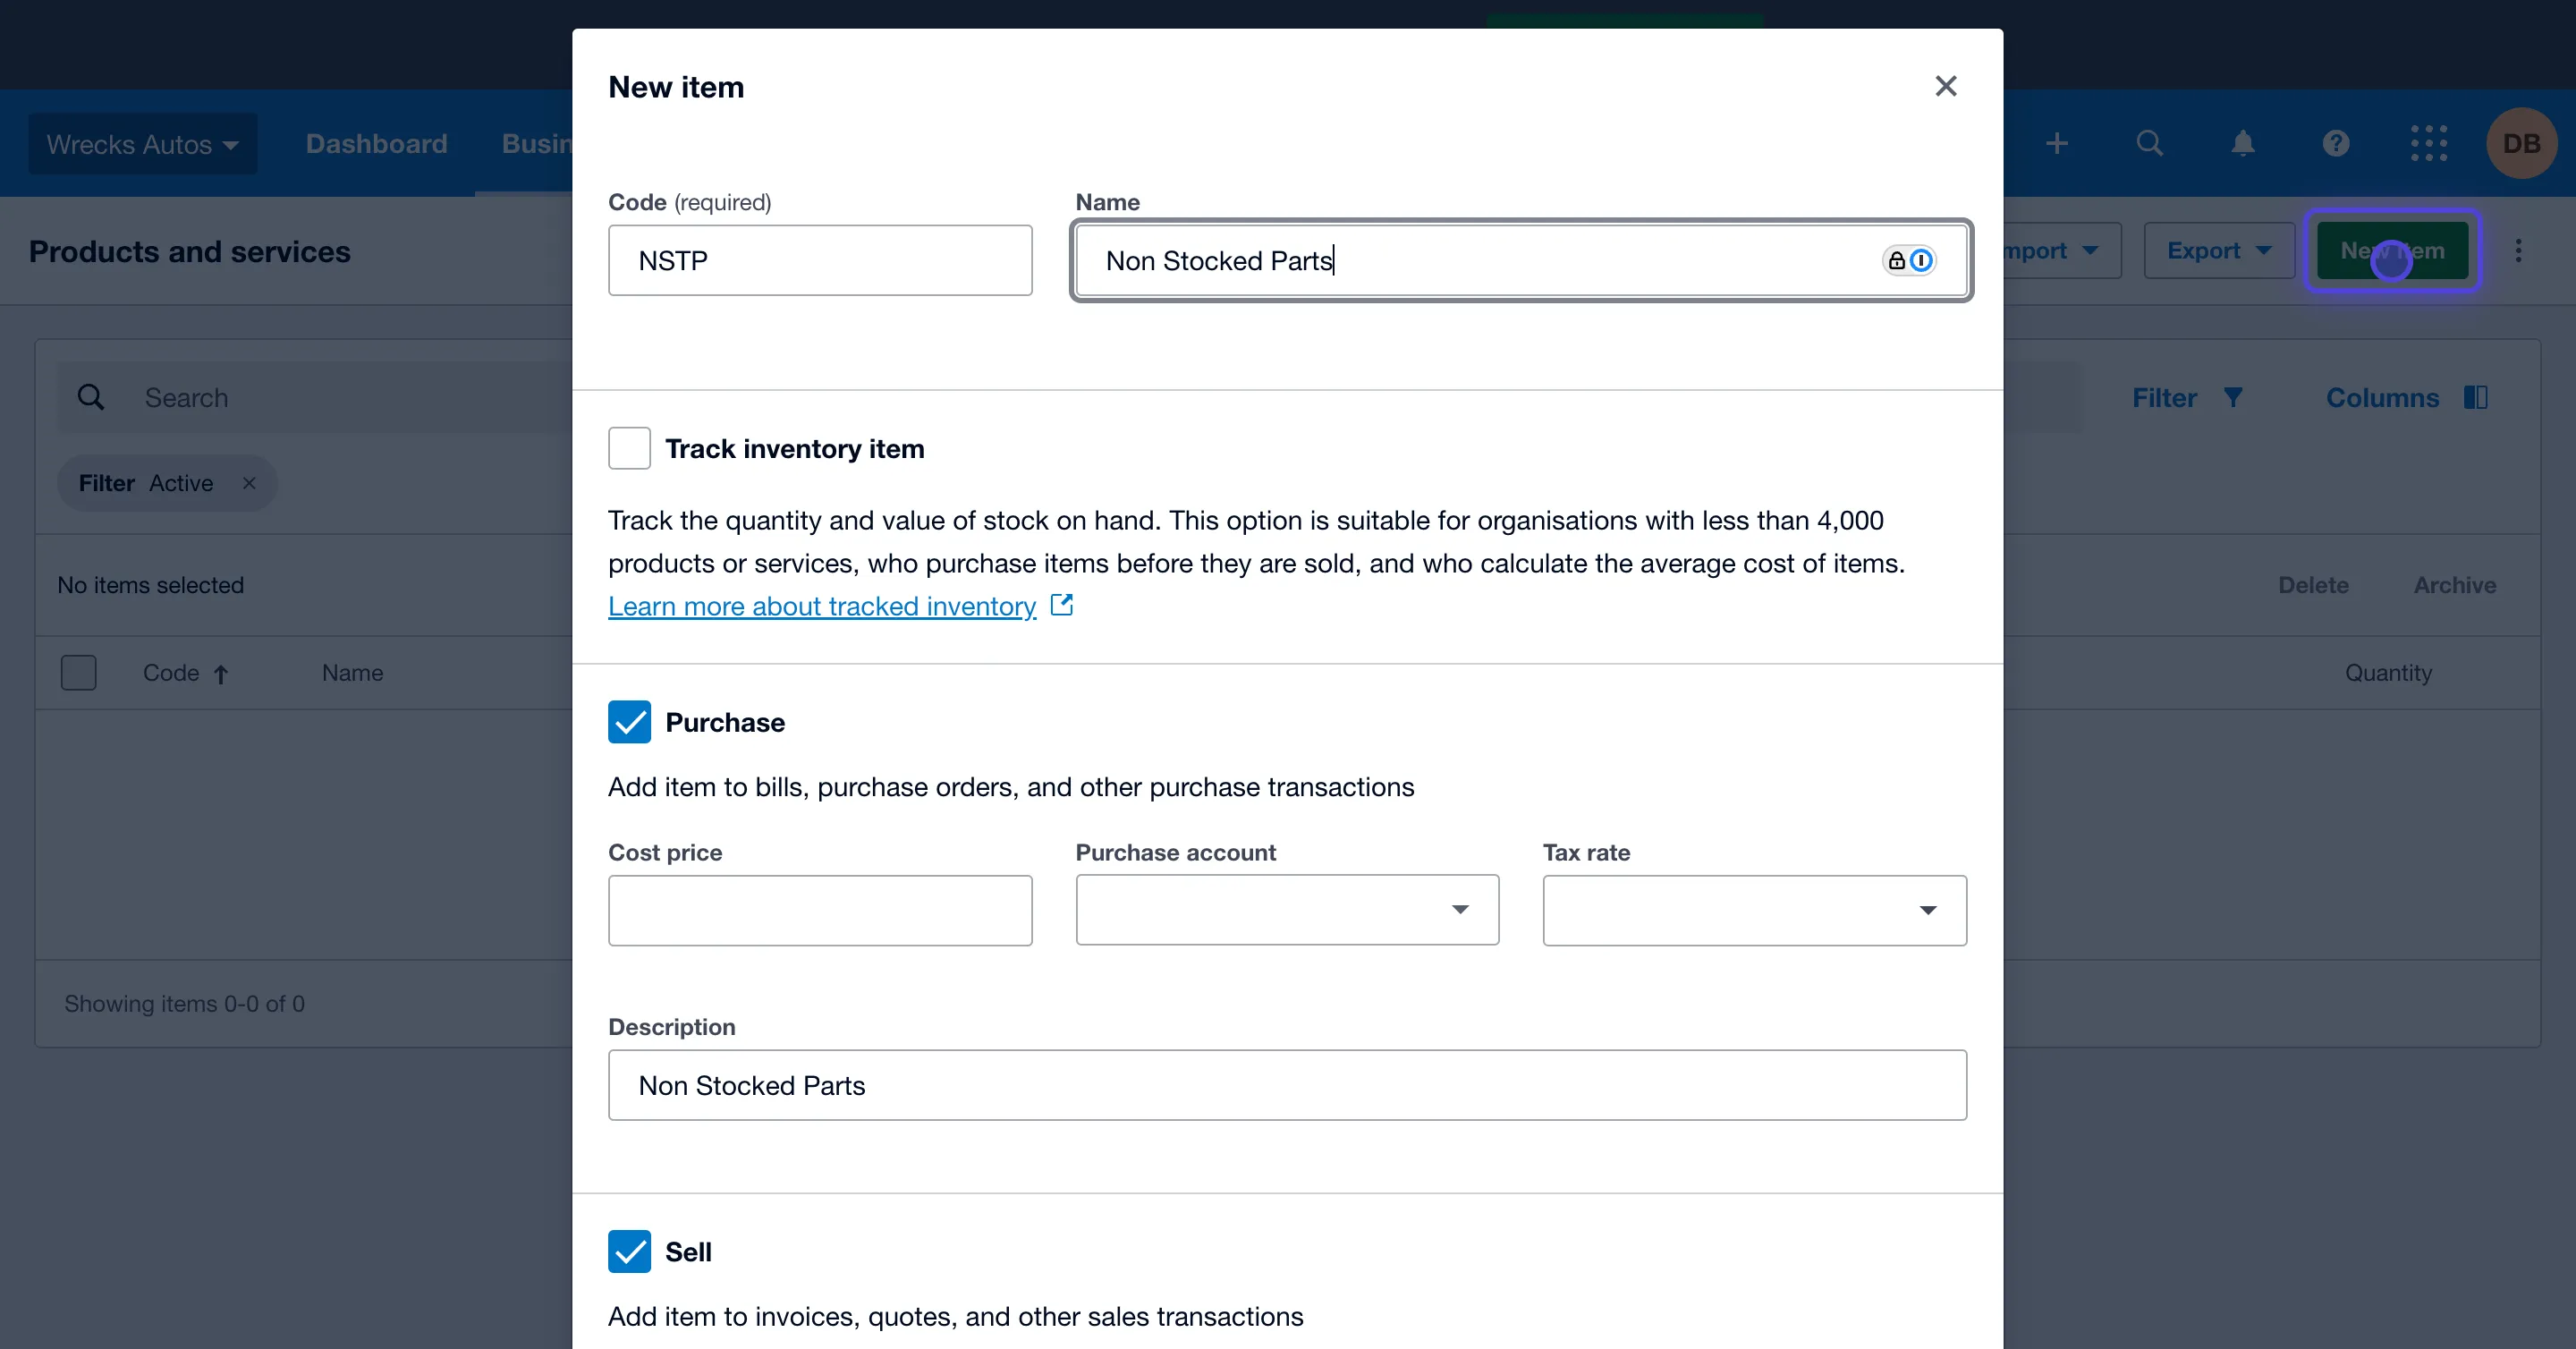
Task: Open the DB profile avatar menu
Action: pyautogui.click(x=2522, y=143)
